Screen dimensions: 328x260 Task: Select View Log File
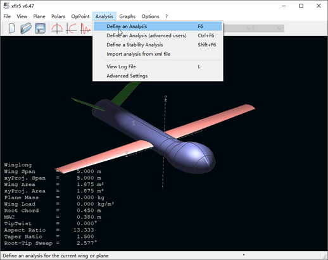pos(158,66)
